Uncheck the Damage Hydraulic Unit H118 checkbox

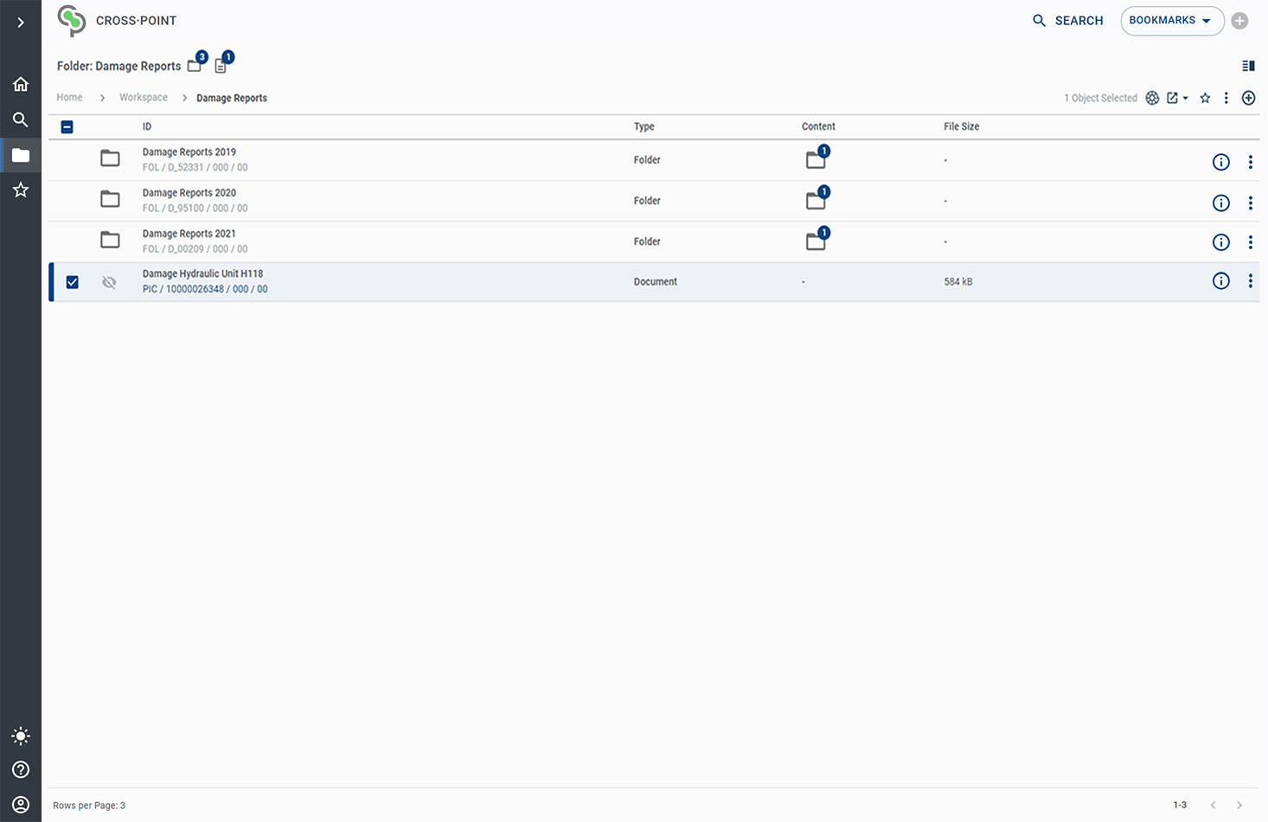click(73, 282)
